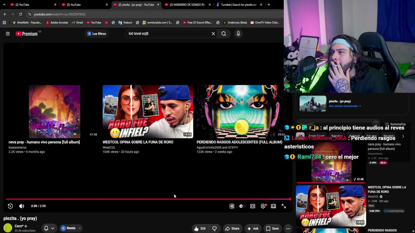Image resolution: width=415 pixels, height=233 pixels.
Task: Switch to Tunebat browser tab
Action: pos(239,5)
